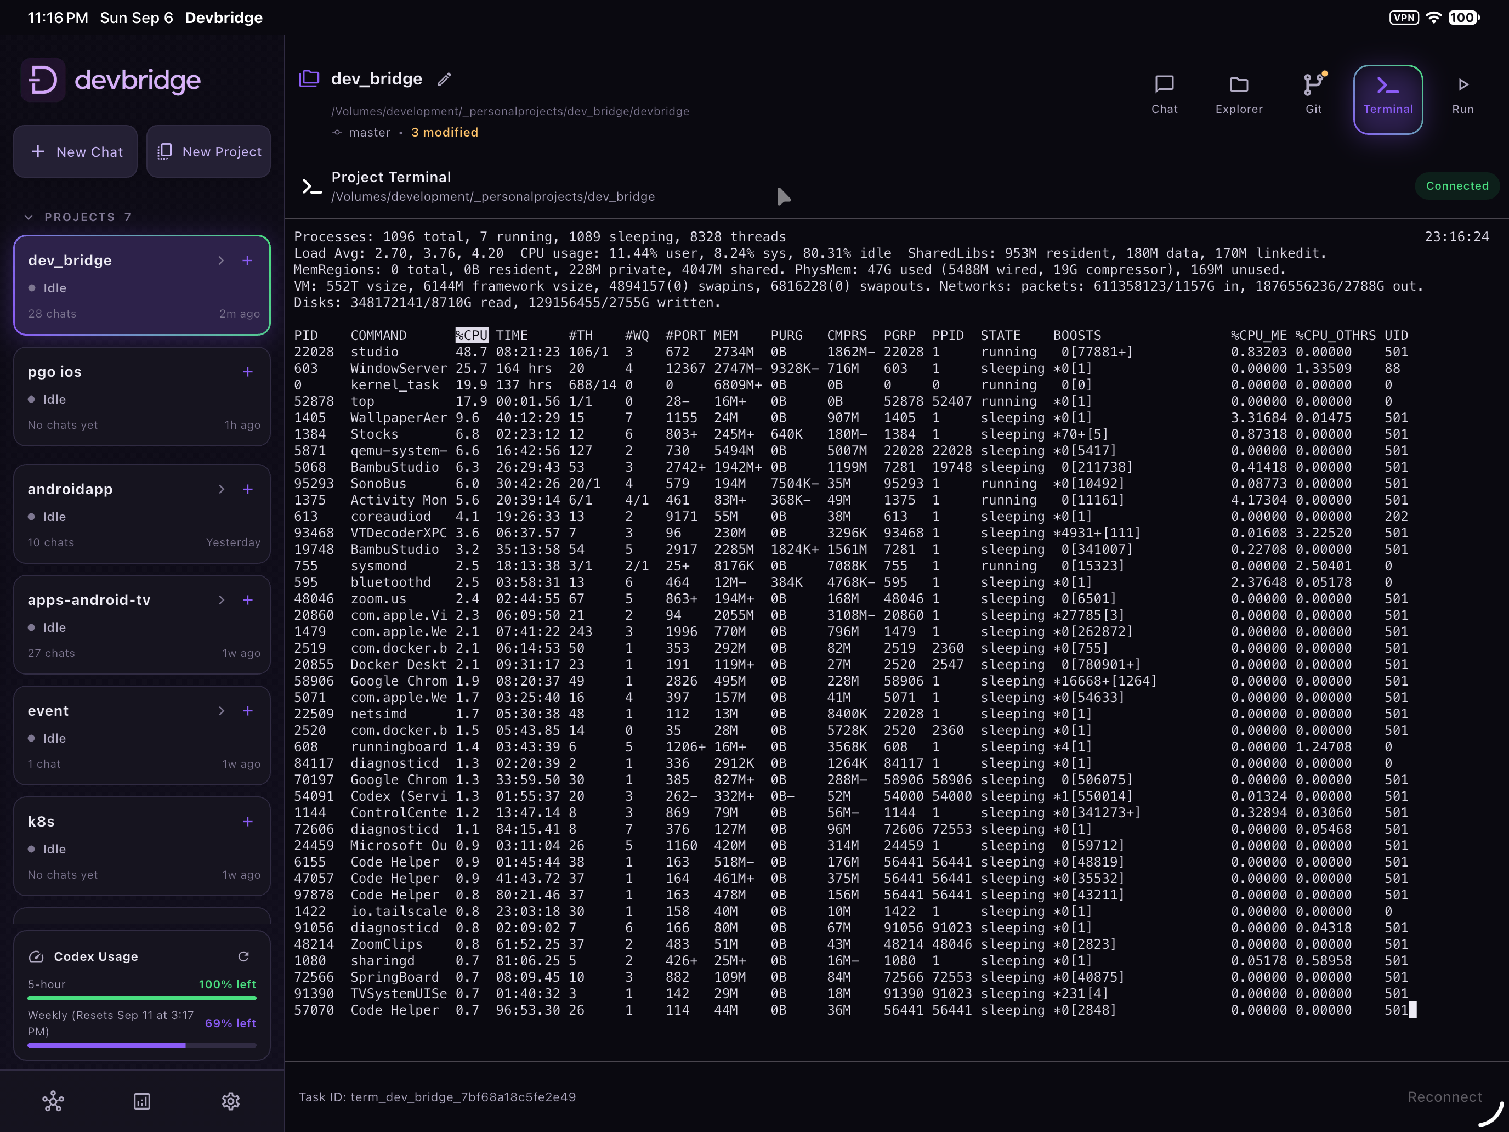Click the '100% left' 5-hour label
The image size is (1509, 1132).
pyautogui.click(x=227, y=984)
